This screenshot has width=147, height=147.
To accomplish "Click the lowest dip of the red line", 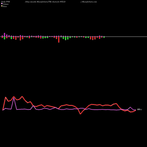I will click(80, 114).
